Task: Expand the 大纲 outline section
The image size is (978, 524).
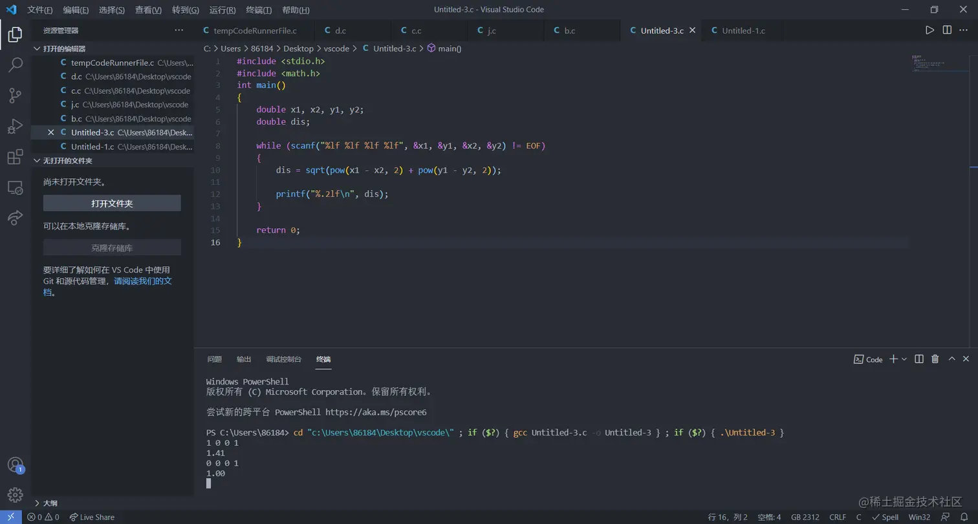Action: pos(45,503)
